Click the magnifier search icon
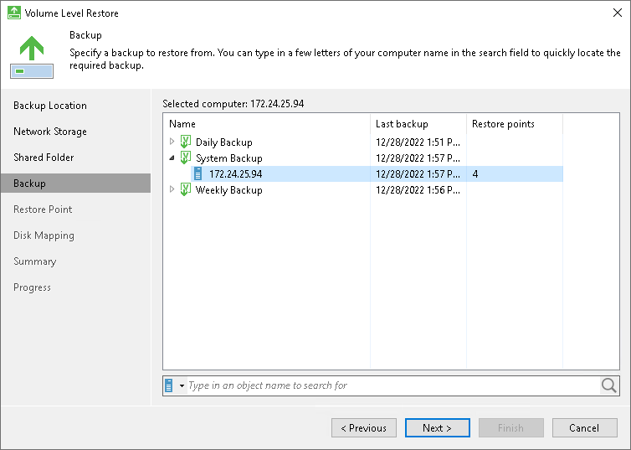This screenshot has width=631, height=450. [x=609, y=385]
